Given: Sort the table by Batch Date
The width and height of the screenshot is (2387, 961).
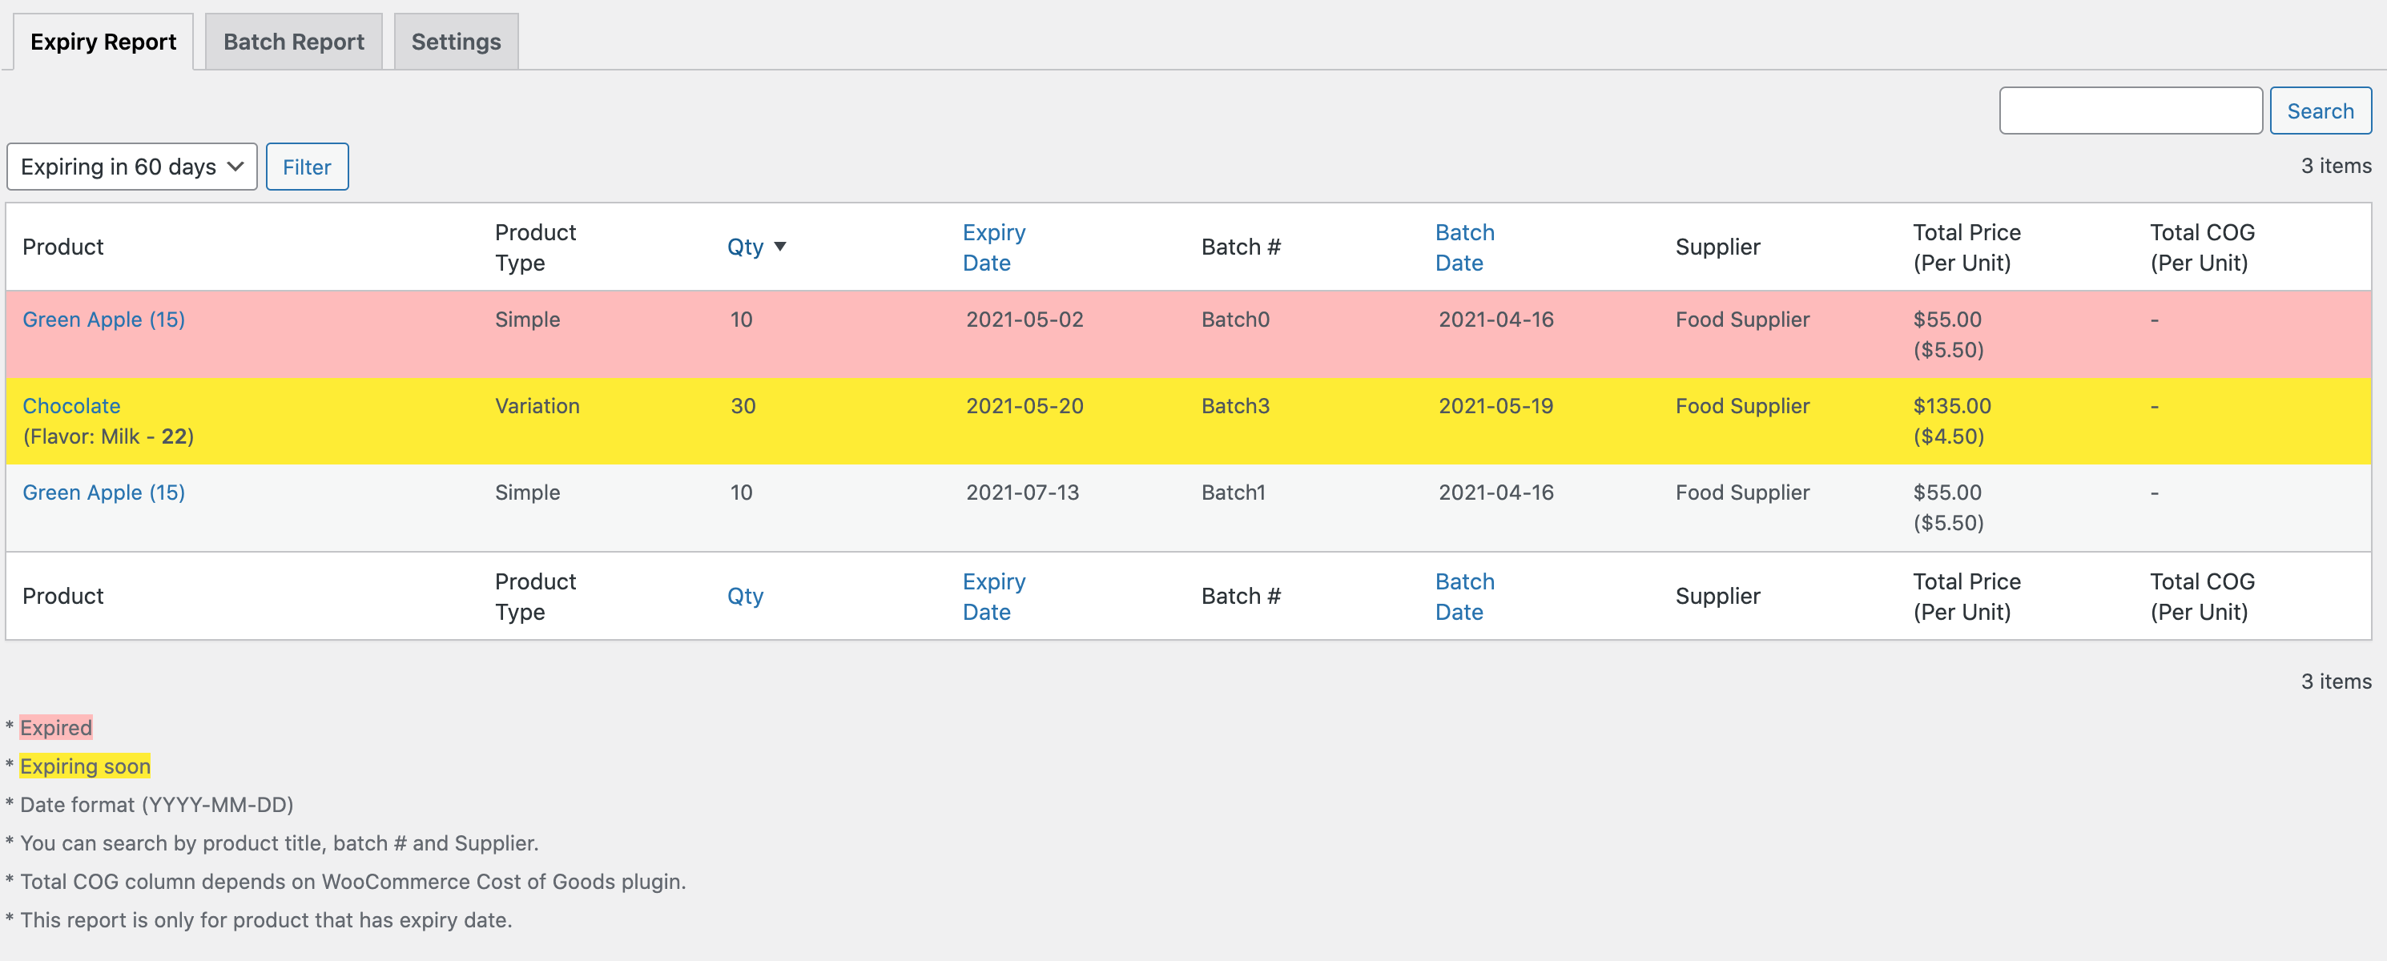Looking at the screenshot, I should [1464, 247].
